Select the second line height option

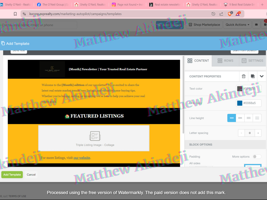[240, 118]
